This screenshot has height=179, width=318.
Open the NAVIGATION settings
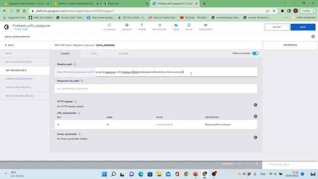pos(159,27)
